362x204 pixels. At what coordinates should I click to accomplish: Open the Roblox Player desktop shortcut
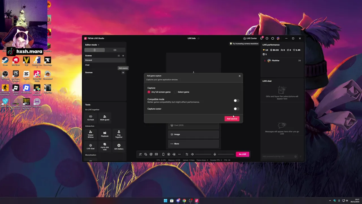coord(26,89)
